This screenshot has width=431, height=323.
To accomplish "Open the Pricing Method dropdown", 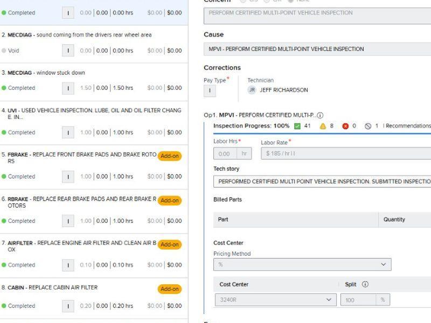I will [x=302, y=264].
